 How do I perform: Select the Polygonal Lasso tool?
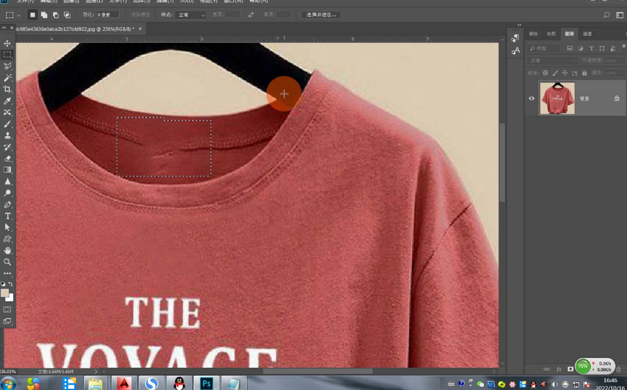click(x=7, y=66)
